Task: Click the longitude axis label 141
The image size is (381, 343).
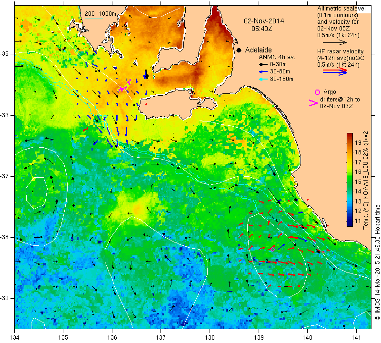Action: click(356, 338)
